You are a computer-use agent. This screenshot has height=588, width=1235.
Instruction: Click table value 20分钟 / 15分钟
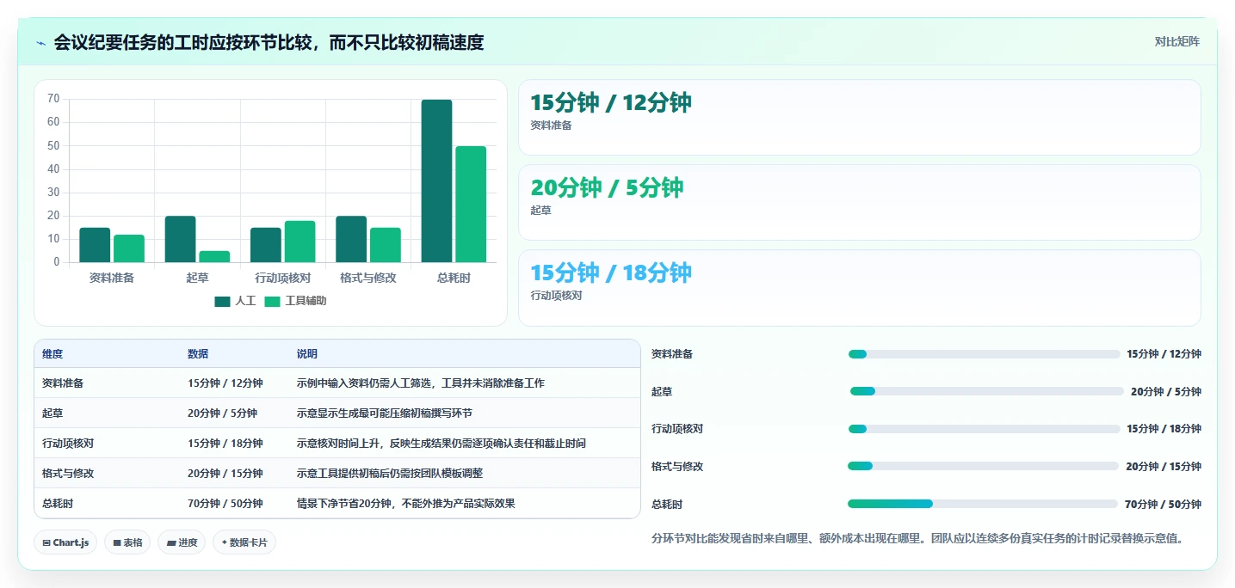pos(225,474)
